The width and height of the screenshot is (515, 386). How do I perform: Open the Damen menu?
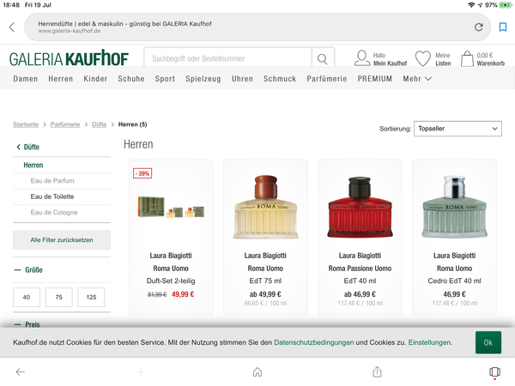point(25,79)
